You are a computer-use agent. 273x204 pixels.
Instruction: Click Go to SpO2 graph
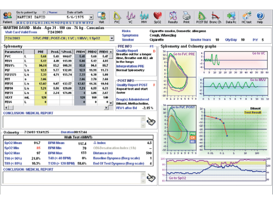177,178
